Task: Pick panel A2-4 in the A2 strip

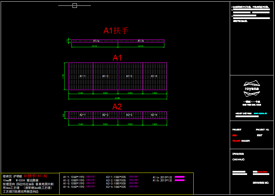Action: click(154, 115)
